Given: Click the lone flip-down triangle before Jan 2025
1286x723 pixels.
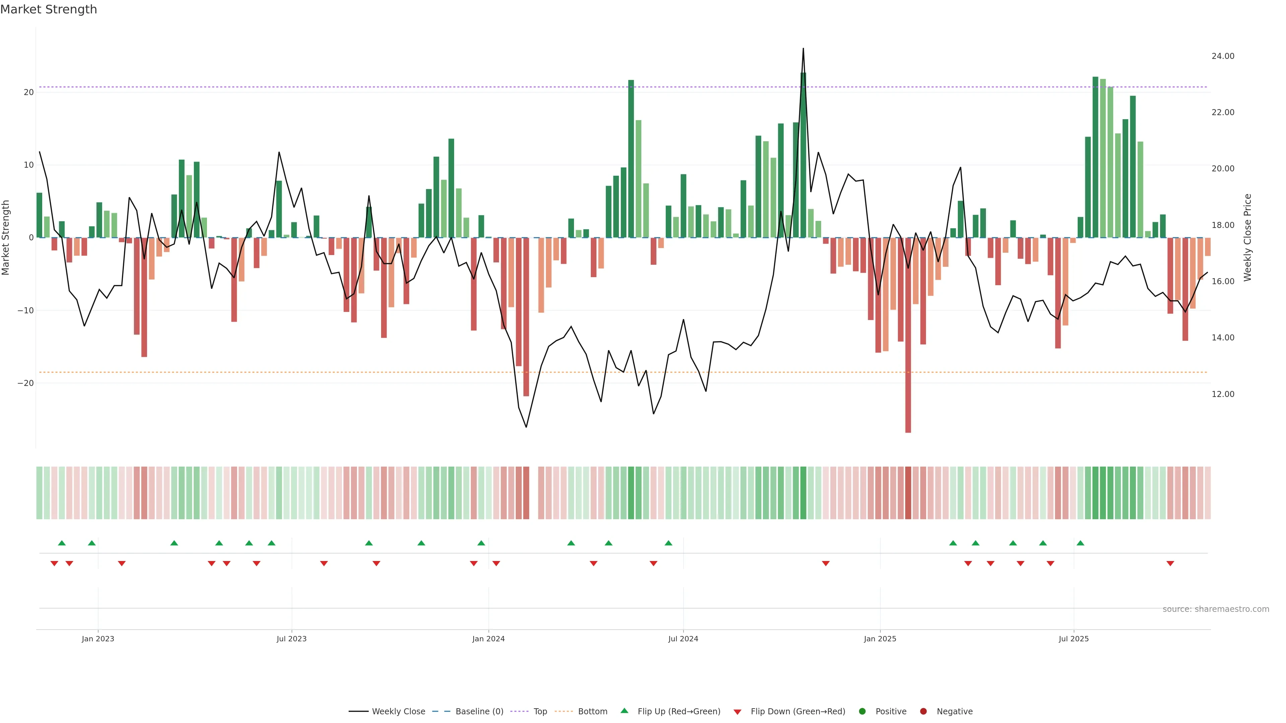Looking at the screenshot, I should tap(826, 563).
